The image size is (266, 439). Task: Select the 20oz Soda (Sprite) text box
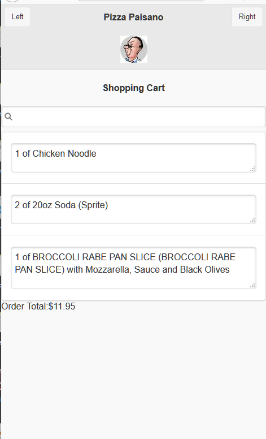[133, 209]
